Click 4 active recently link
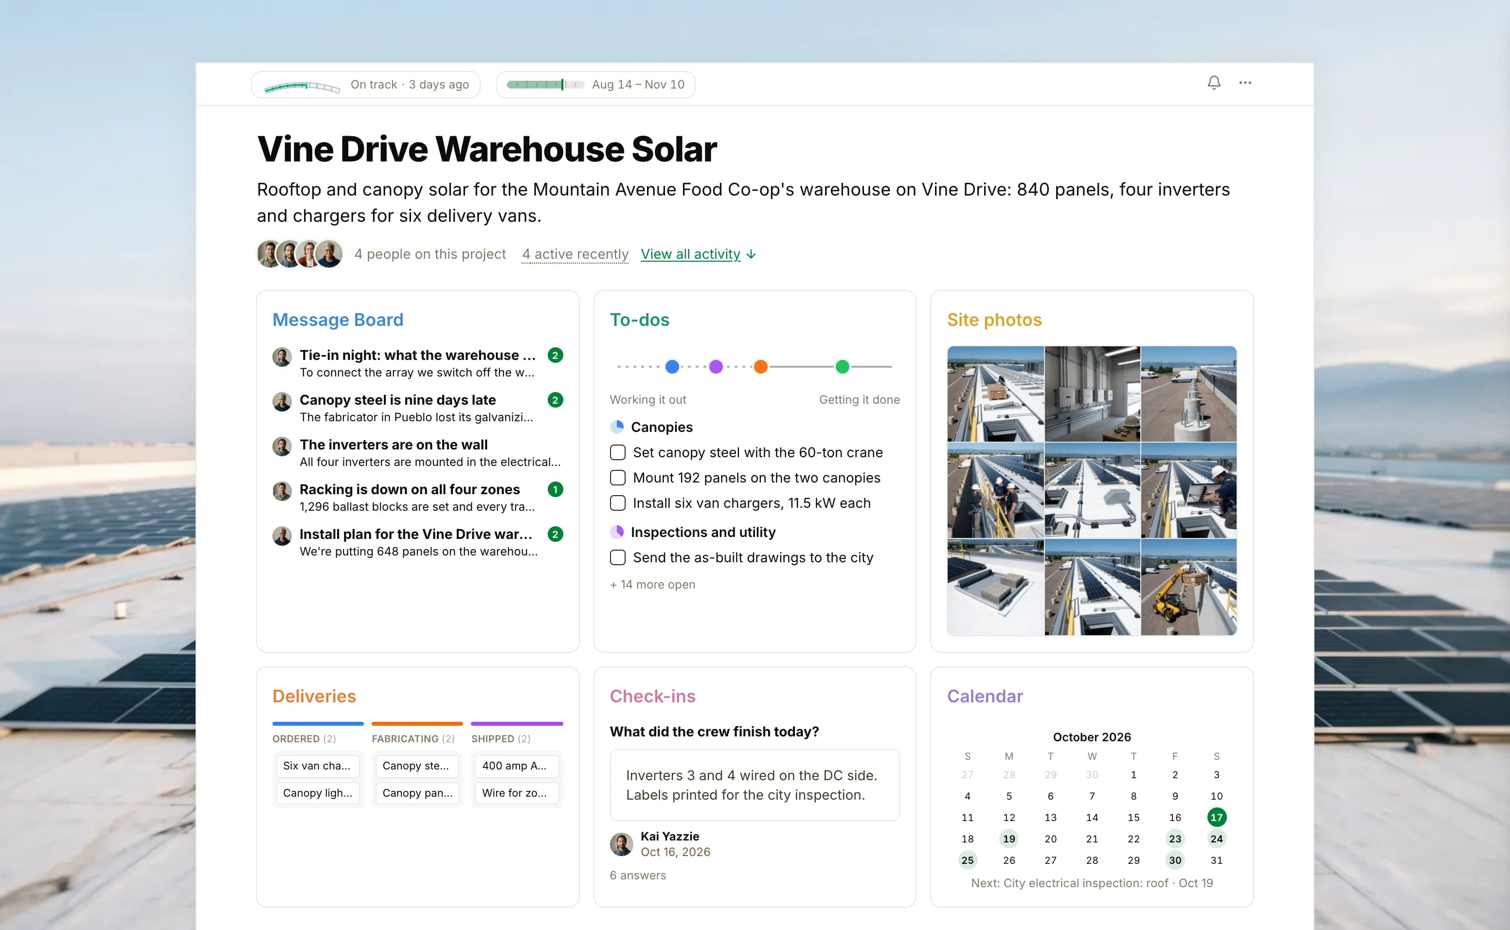 [x=575, y=254]
